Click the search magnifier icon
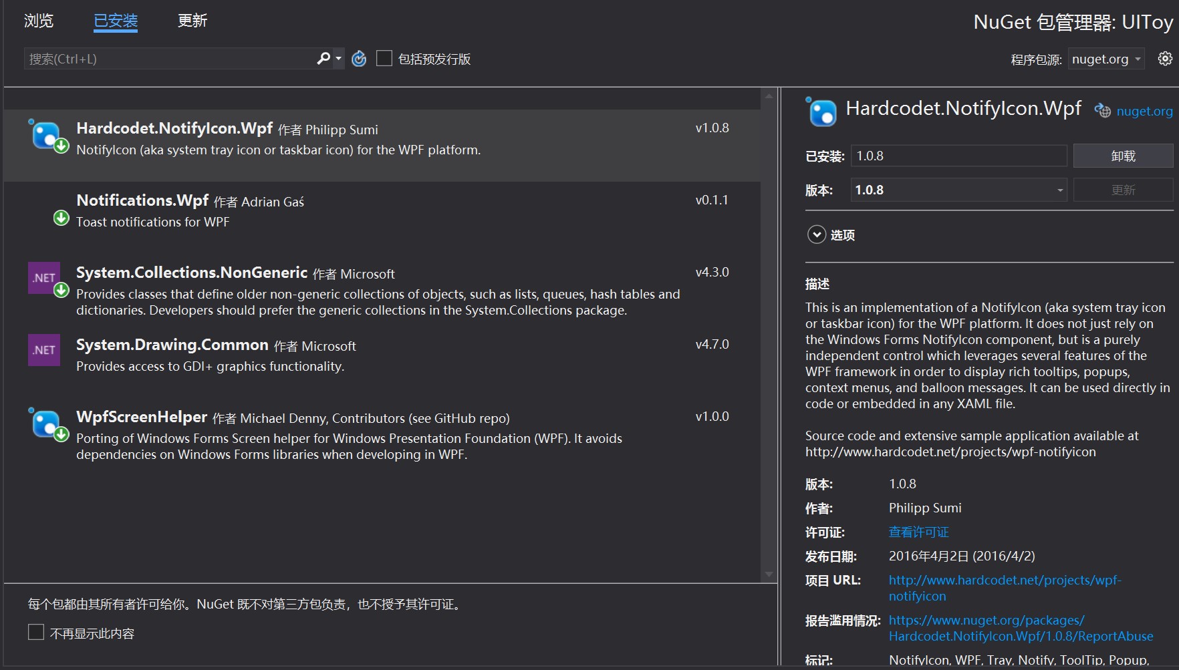Viewport: 1179px width, 670px height. (x=323, y=59)
